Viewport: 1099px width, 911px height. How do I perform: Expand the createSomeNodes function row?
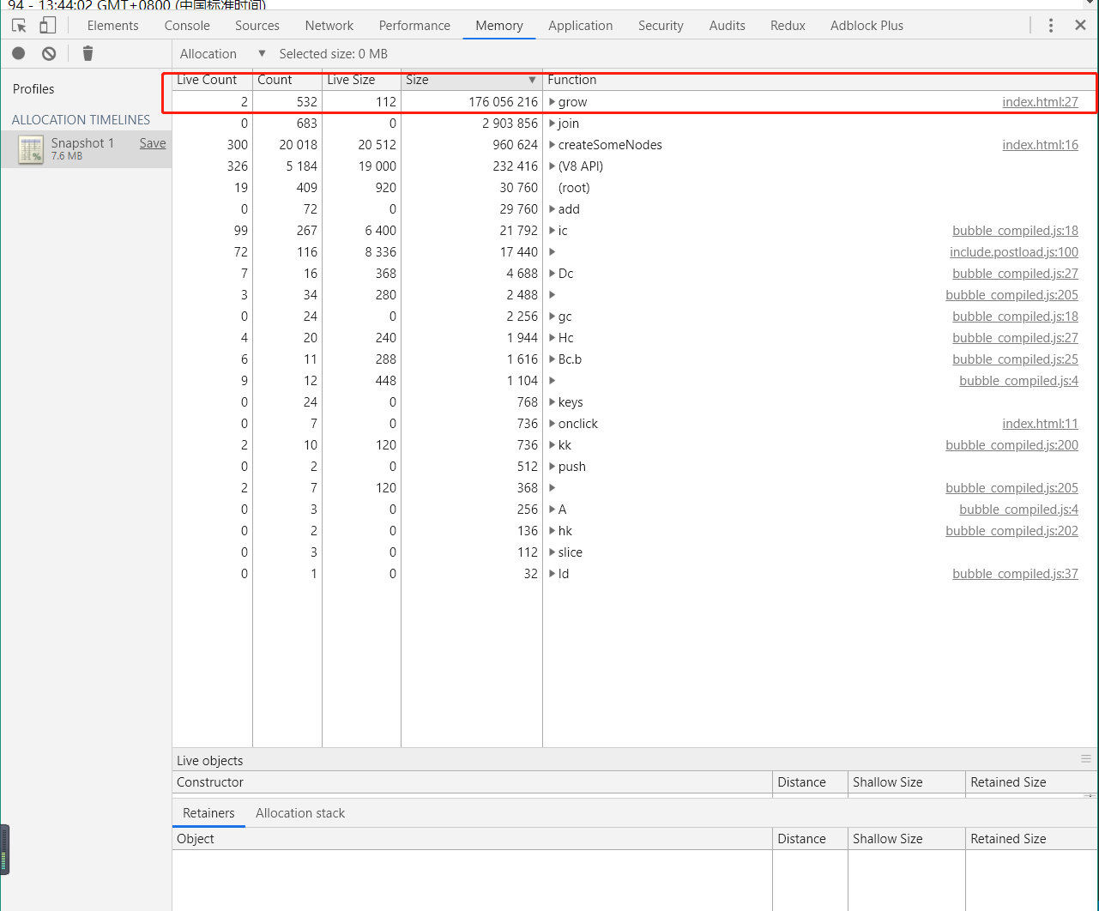tap(553, 145)
